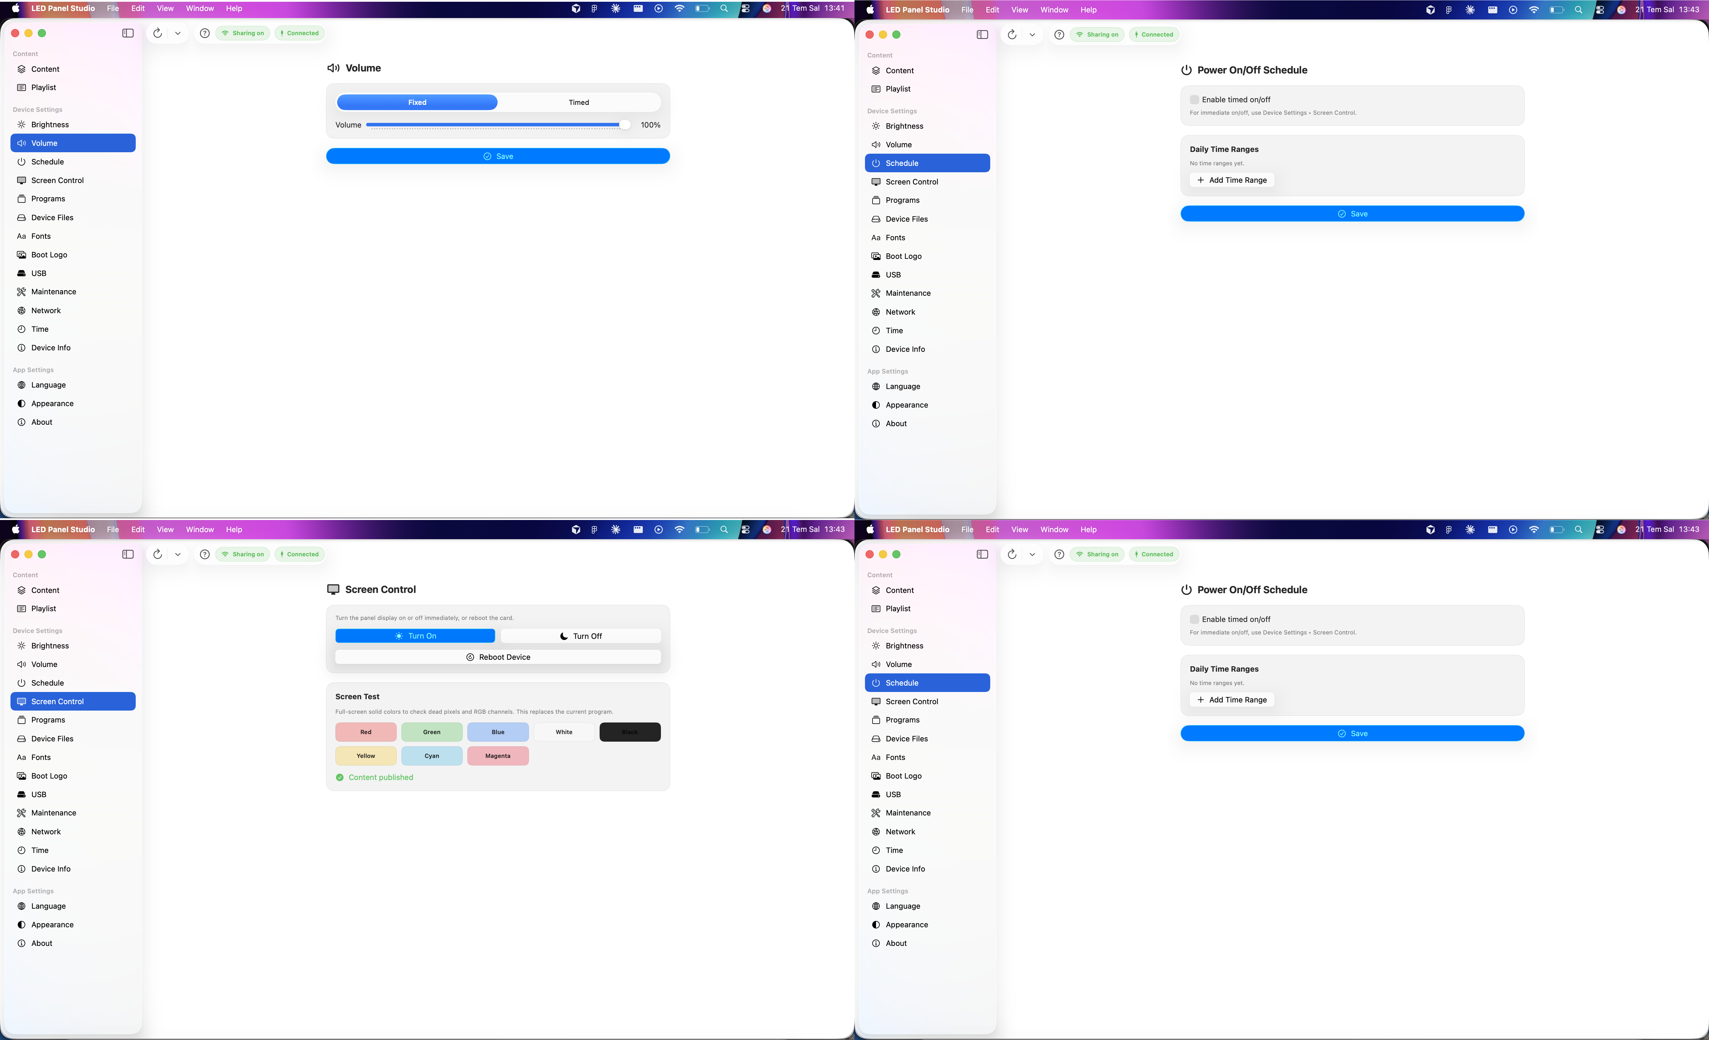Add Time Range in the lower-right Schedule window

click(1232, 700)
